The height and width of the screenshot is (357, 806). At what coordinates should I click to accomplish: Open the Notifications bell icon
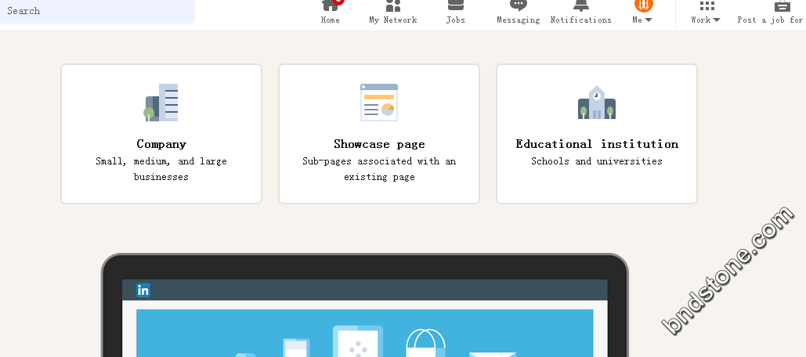click(581, 5)
